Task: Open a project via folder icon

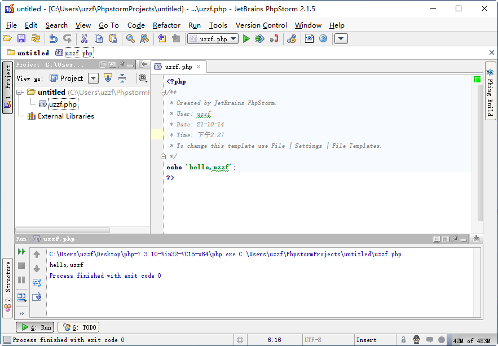Action: 7,39
